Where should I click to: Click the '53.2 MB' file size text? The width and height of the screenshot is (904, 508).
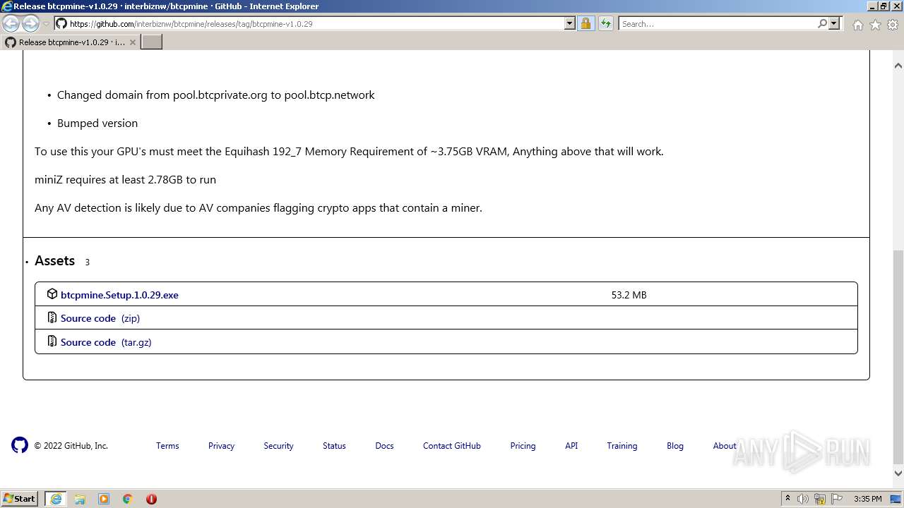[x=629, y=295]
